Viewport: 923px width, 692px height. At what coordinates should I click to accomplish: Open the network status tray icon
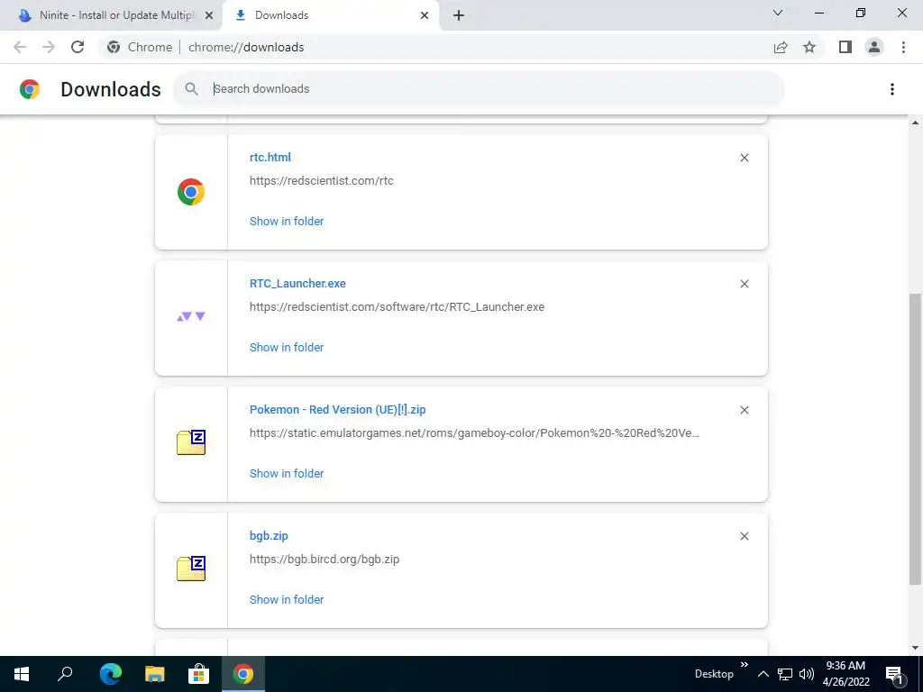point(785,674)
